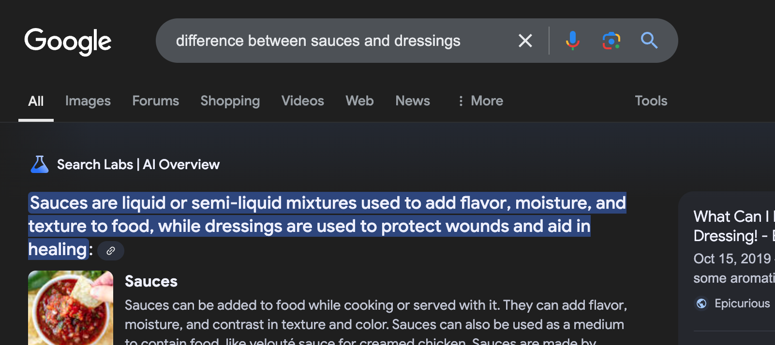
Task: Go to the Videos tab
Action: pos(303,101)
